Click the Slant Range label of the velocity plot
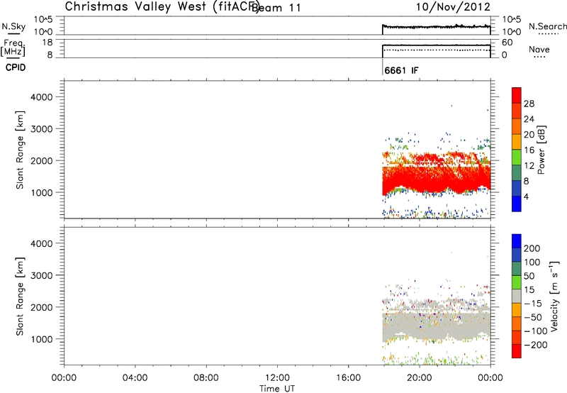 (20, 297)
